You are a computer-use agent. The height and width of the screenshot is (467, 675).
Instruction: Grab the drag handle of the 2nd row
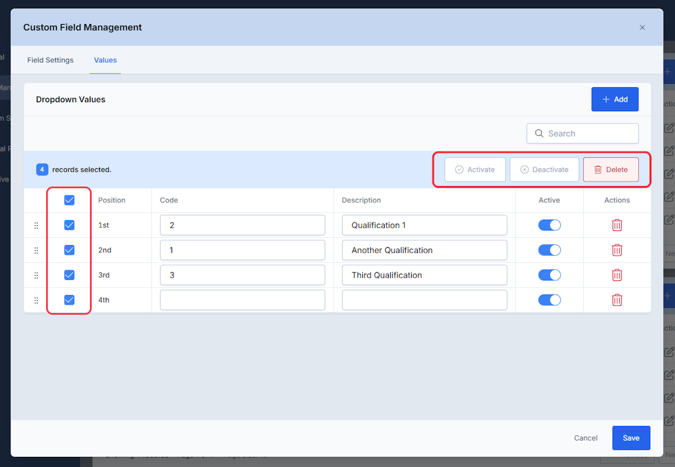tap(36, 250)
